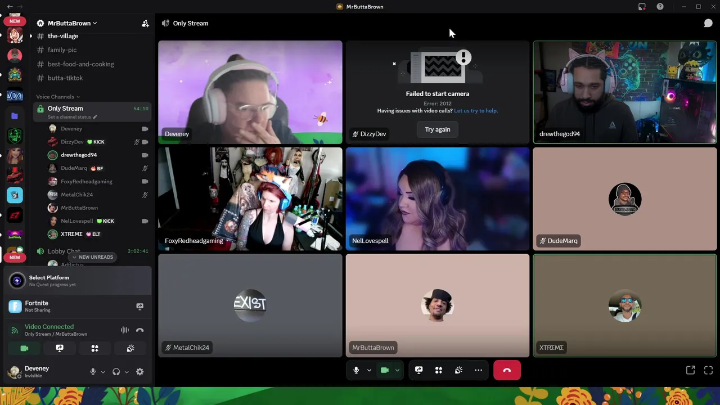Open soundboard icon in call control bar
The height and width of the screenshot is (405, 720).
[x=458, y=370]
